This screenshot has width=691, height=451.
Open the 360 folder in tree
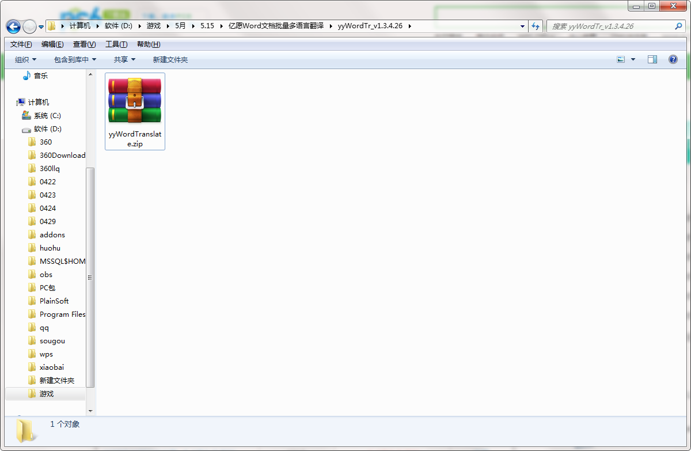click(x=45, y=142)
